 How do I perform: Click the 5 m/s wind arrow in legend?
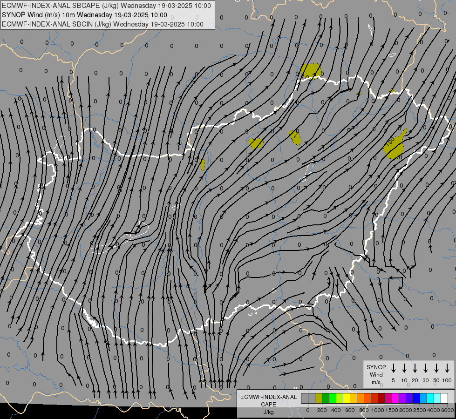tap(393, 368)
